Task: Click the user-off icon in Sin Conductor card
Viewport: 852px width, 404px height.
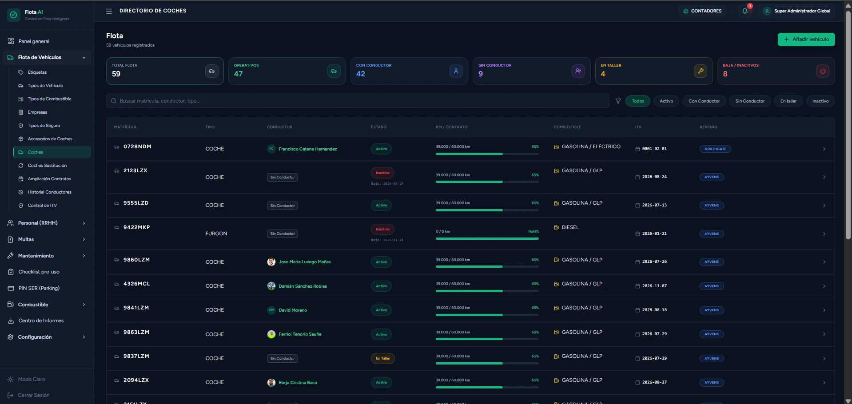Action: click(578, 71)
